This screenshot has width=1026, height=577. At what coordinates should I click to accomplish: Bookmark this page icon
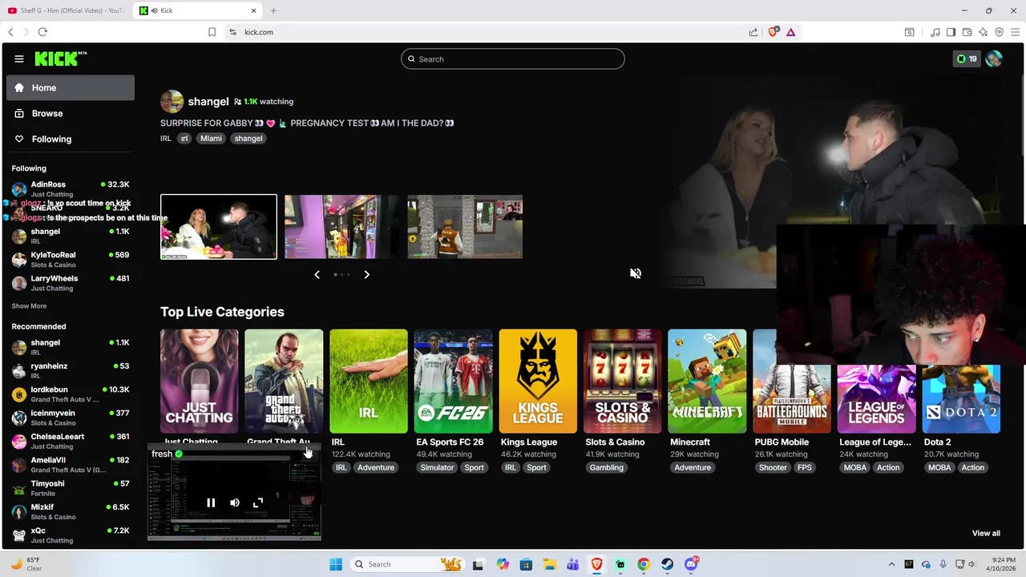[212, 32]
